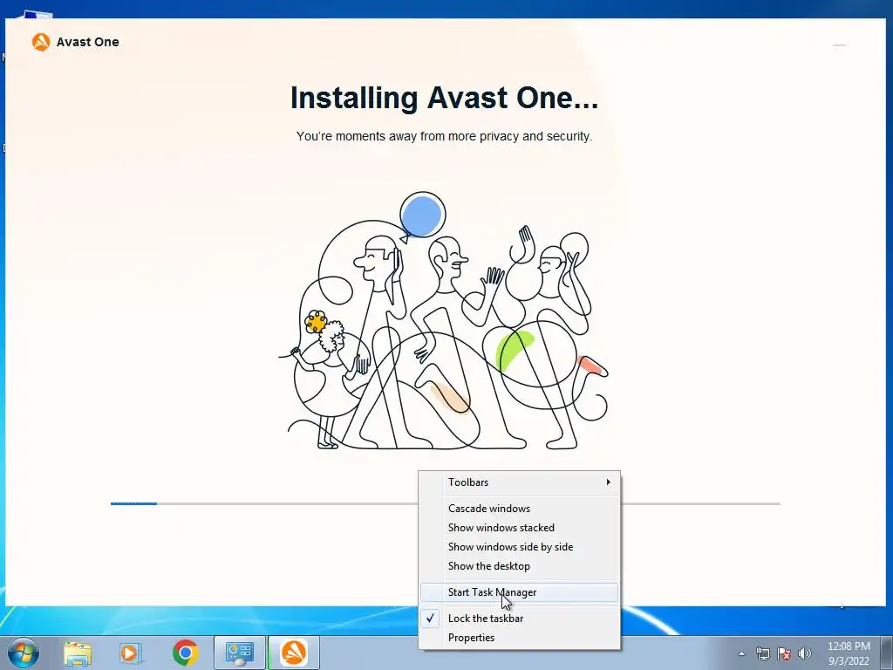Open taskbar Properties from the menu
Viewport: 893px width, 670px height.
520,638
